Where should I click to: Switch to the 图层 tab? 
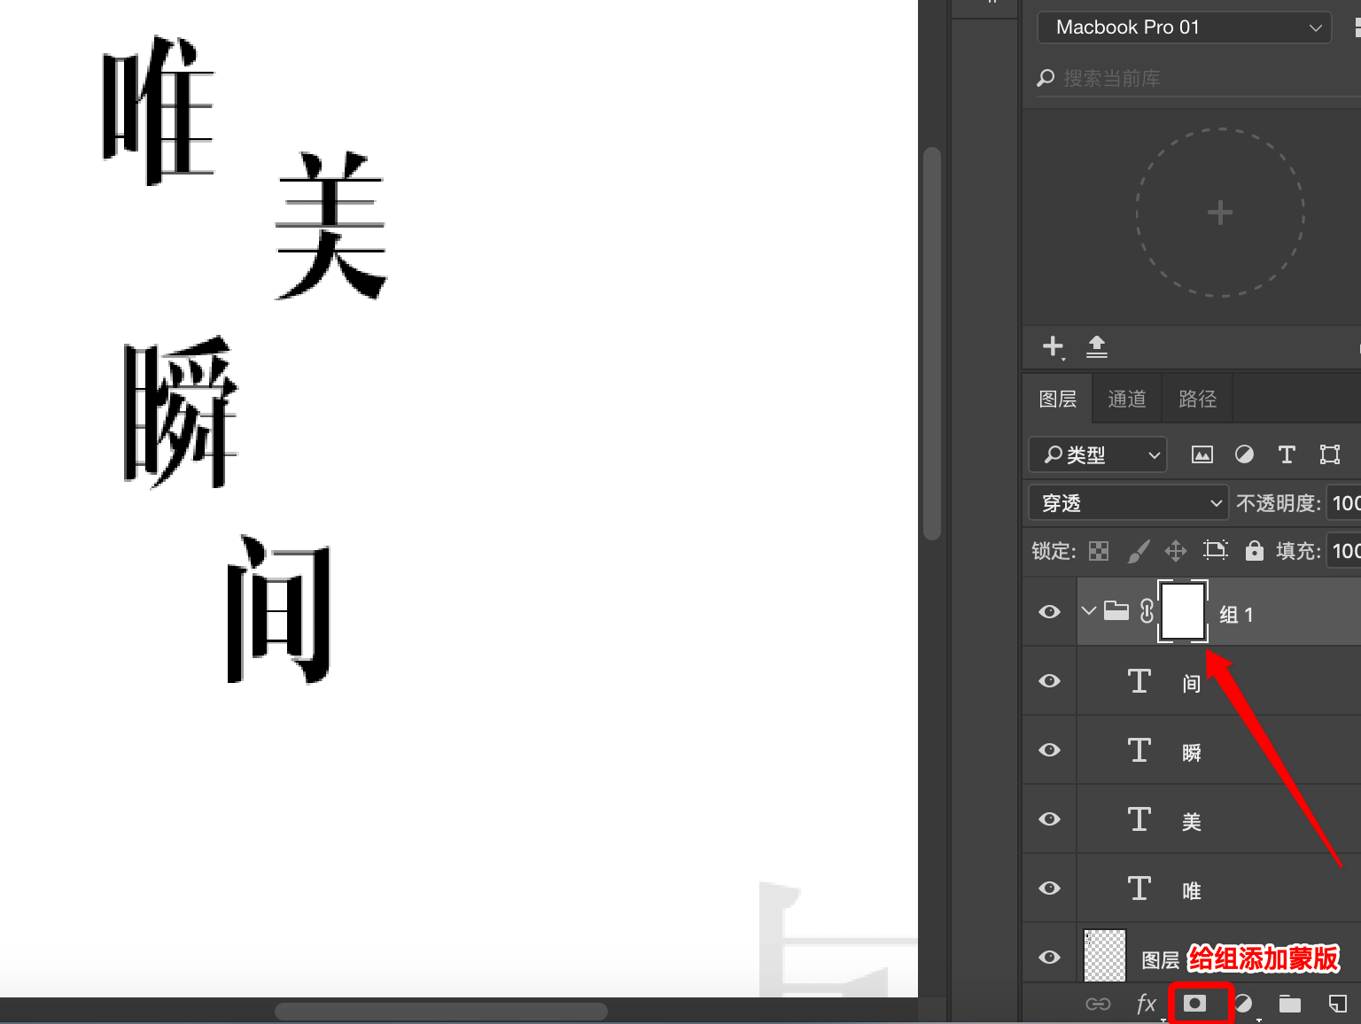(1058, 400)
